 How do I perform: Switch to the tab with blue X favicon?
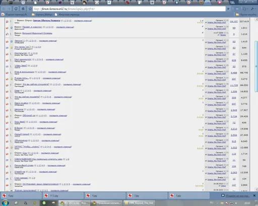click(x=152, y=3)
